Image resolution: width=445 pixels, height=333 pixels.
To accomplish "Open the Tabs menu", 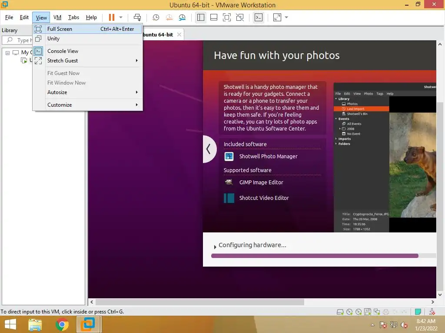I will point(73,17).
